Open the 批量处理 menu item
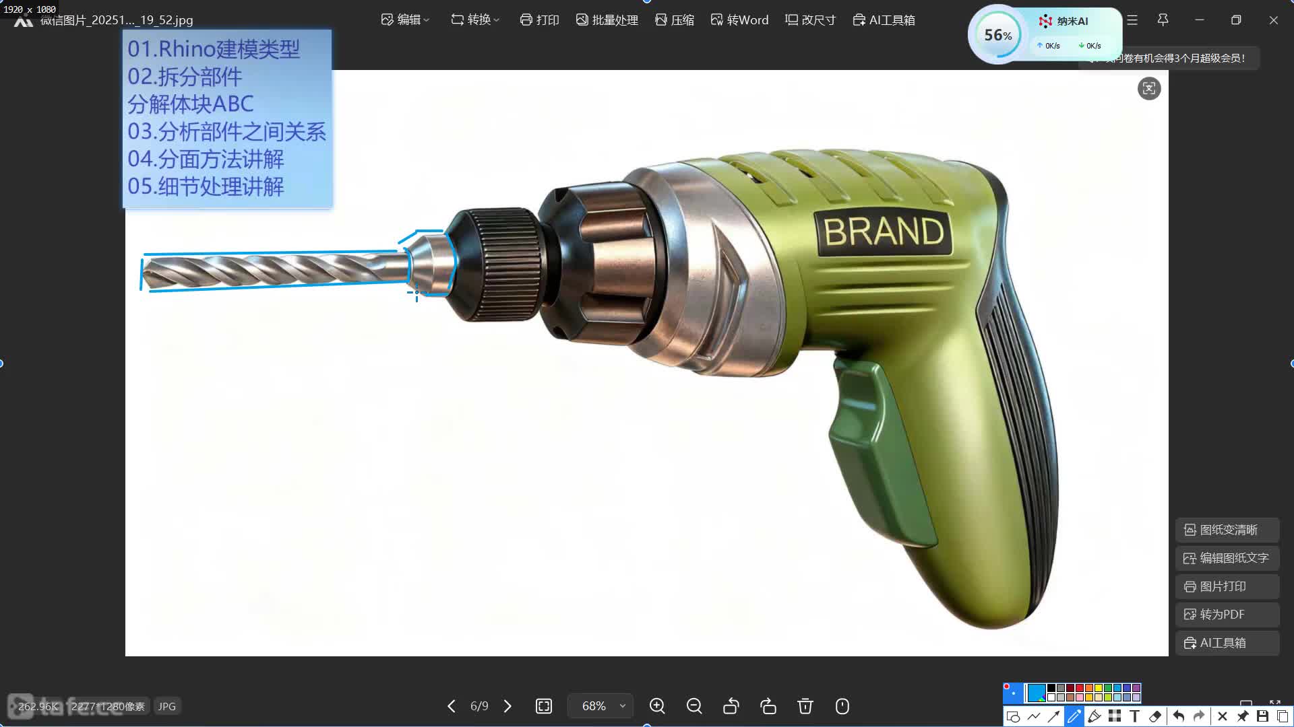This screenshot has width=1294, height=727. 607,20
